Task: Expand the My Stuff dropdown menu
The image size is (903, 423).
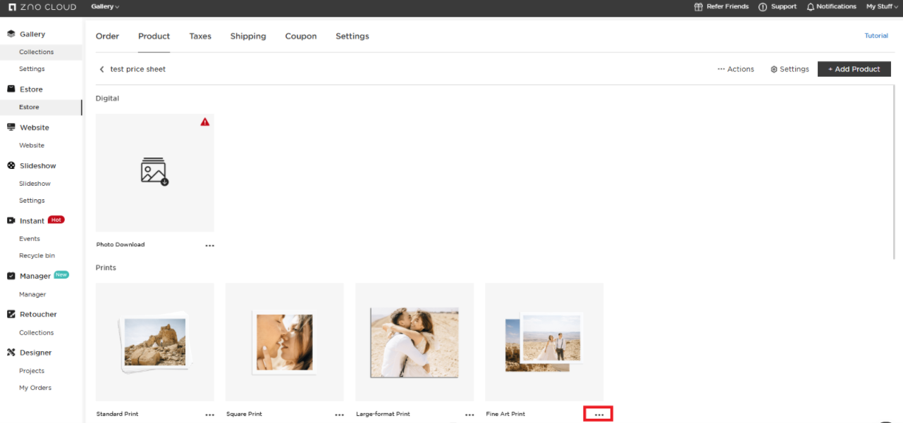Action: (883, 6)
